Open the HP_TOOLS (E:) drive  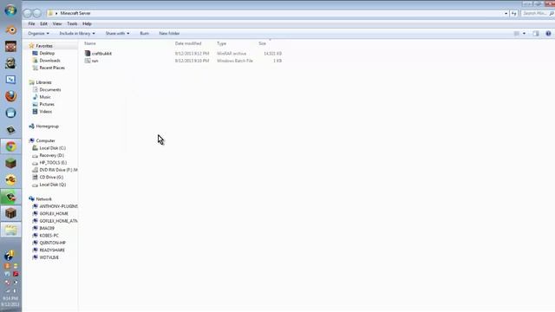coord(53,163)
